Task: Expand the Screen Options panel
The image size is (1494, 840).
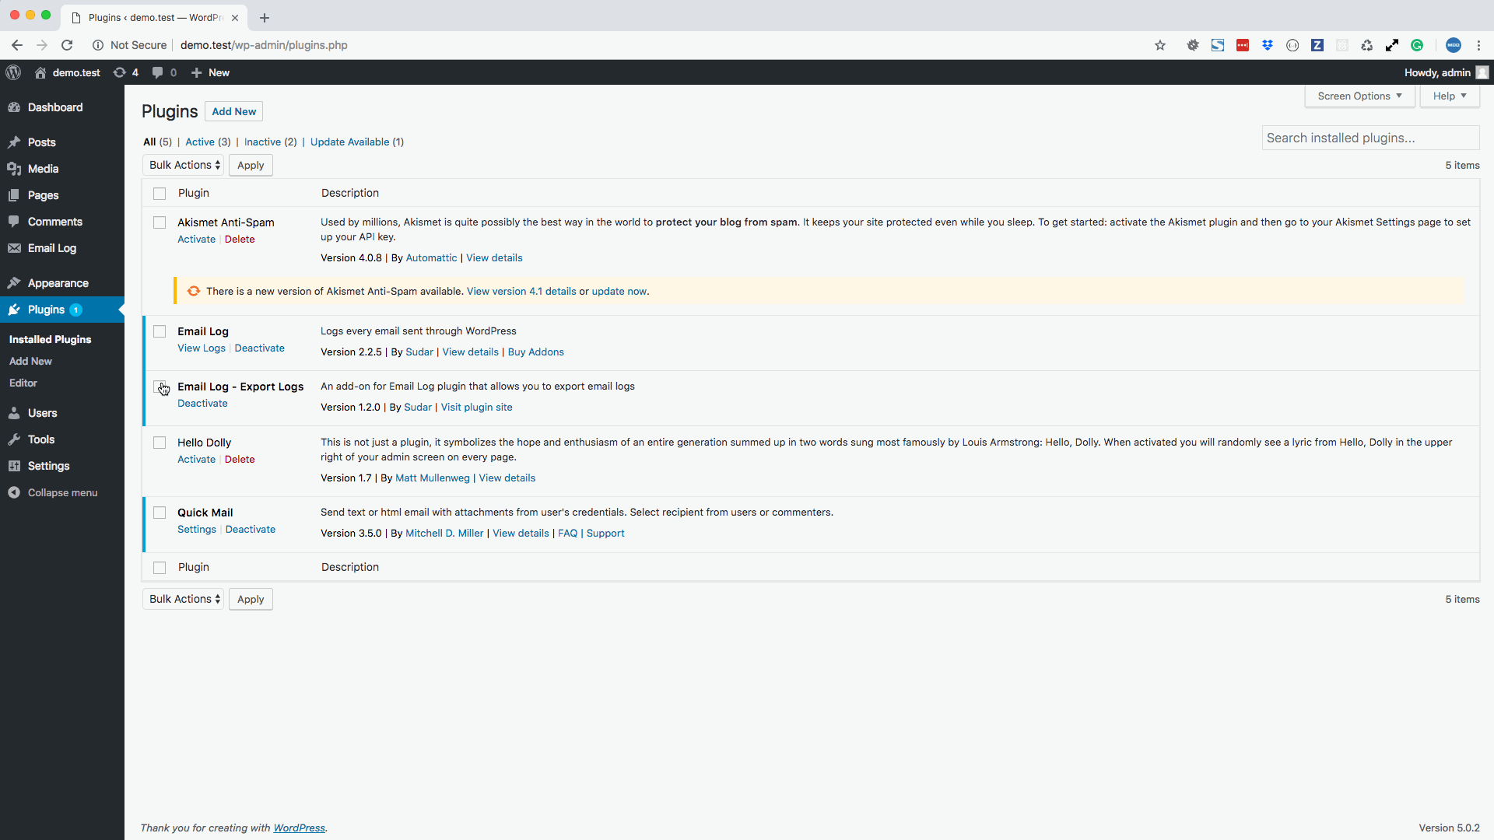Action: coord(1359,96)
